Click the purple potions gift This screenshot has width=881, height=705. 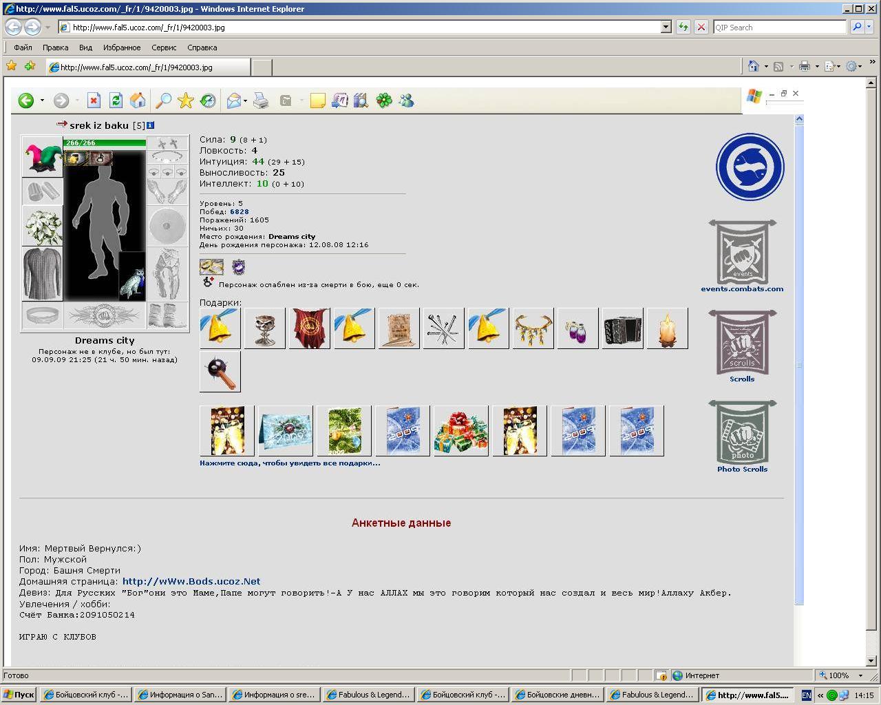coord(578,328)
